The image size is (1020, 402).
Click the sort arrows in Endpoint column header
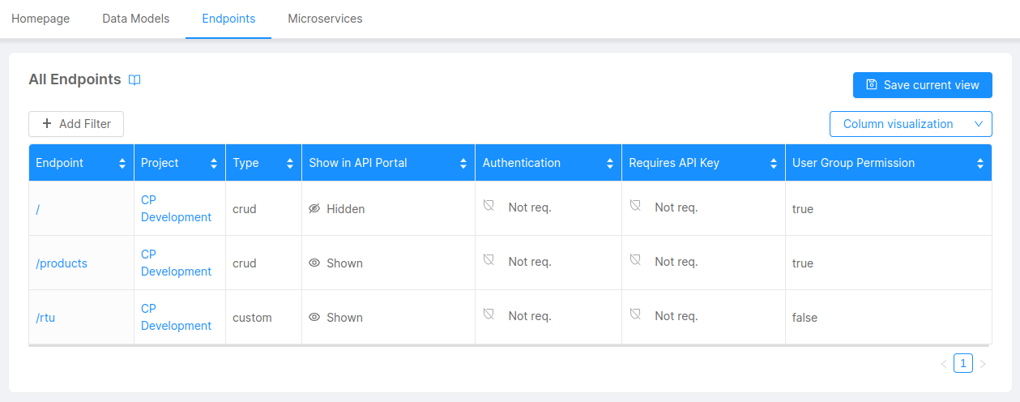122,163
